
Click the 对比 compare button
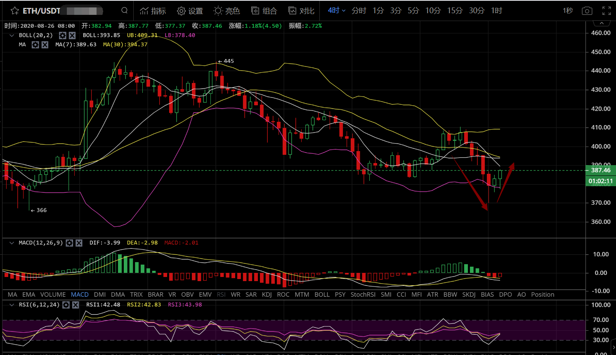(x=301, y=11)
